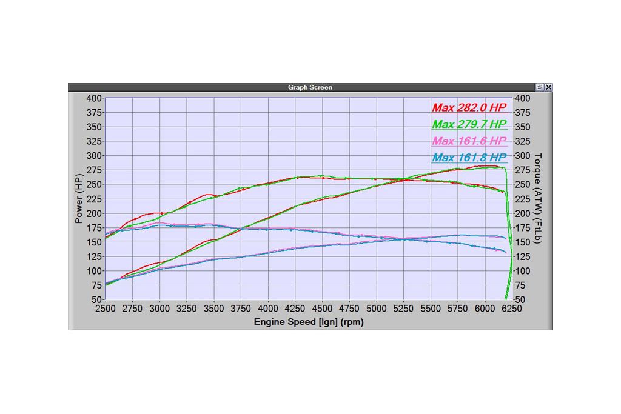Click the Graph Screen title bar
621x414 pixels.
[x=310, y=87]
